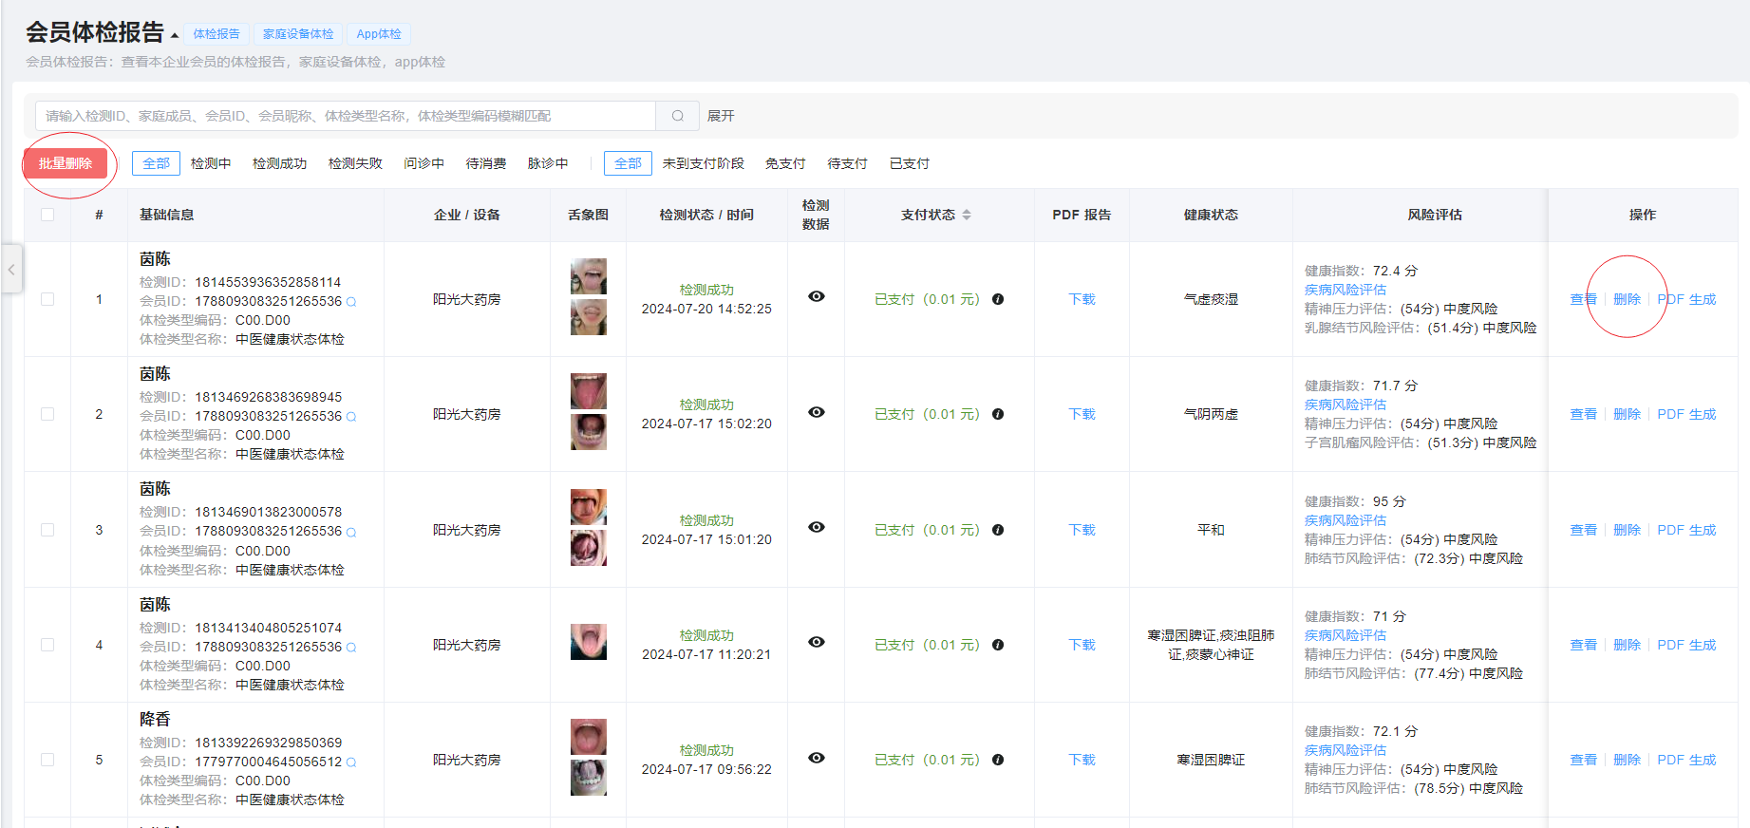Open upper tongue image thumbnail in row 5
This screenshot has height=828, width=1750.
[x=589, y=737]
